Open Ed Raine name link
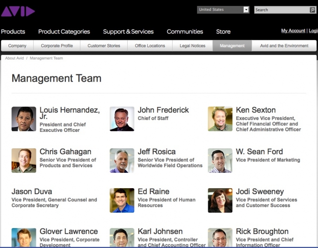 154,191
